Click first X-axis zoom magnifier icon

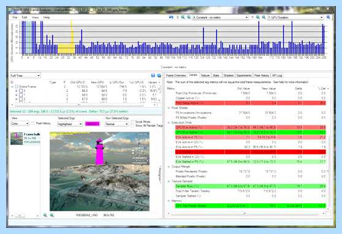pyautogui.click(x=183, y=17)
